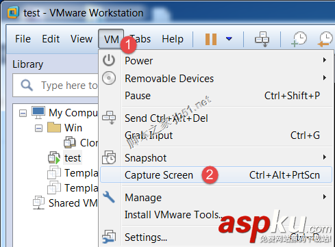This screenshot has width=335, height=247.
Task: Click the Snapshot camera-clock icon
Action: [109, 157]
